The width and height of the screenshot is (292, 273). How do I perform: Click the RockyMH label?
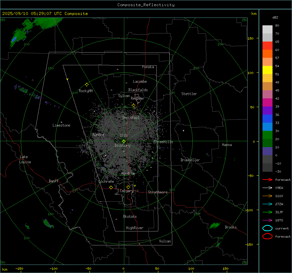tap(86, 91)
